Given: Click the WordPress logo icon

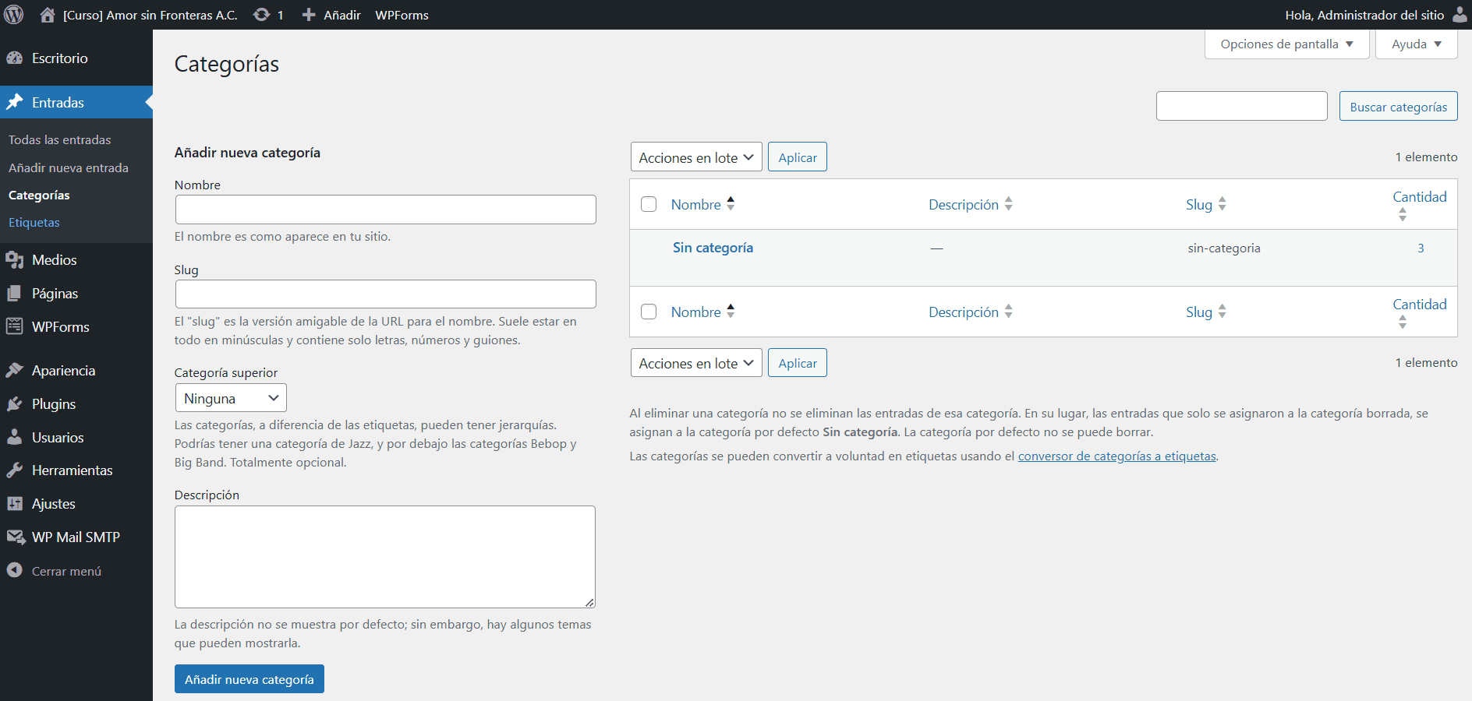Looking at the screenshot, I should [14, 15].
